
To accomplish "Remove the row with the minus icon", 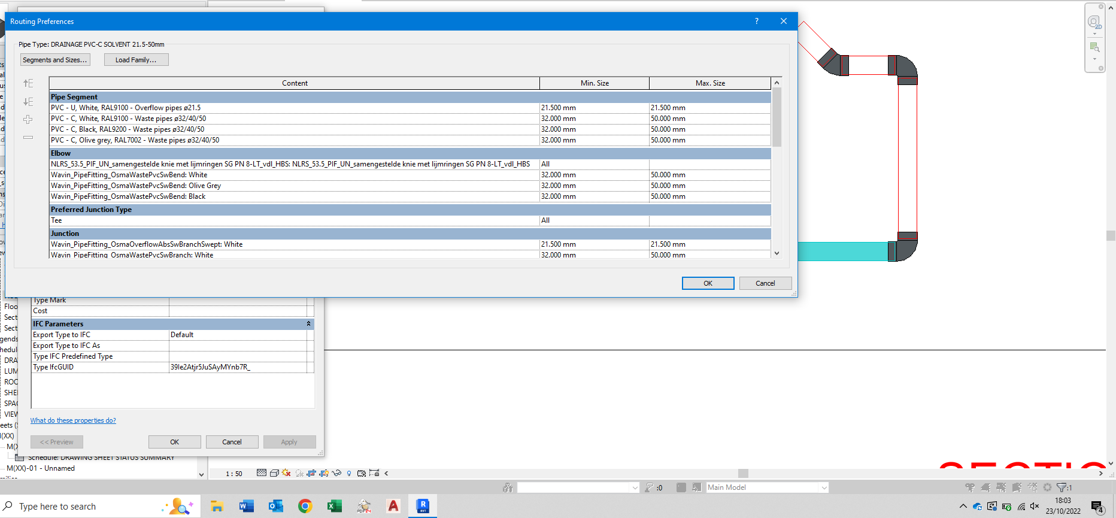I will point(28,138).
